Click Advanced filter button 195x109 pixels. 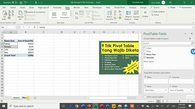[97, 19]
